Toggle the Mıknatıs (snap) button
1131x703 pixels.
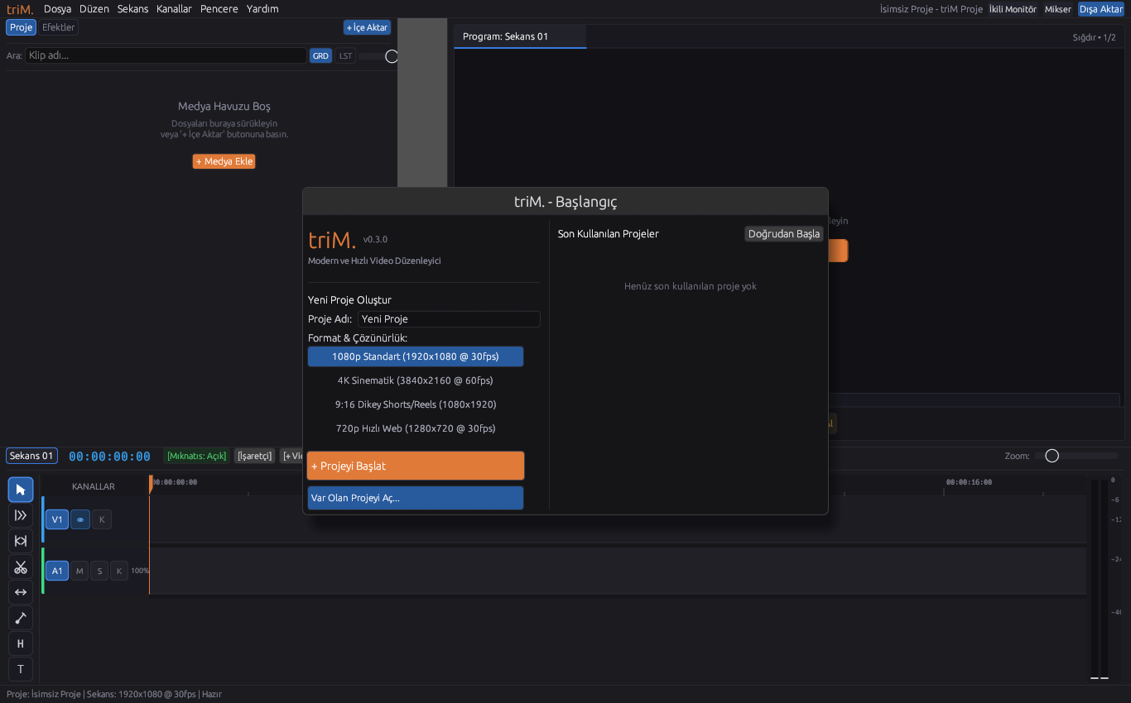pyautogui.click(x=196, y=456)
